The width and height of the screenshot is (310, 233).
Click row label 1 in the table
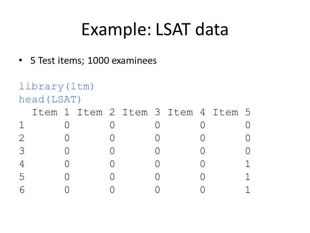click(22, 125)
